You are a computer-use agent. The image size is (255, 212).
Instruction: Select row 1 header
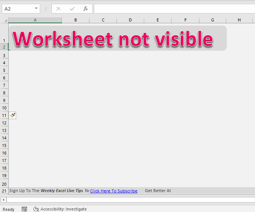click(4, 33)
